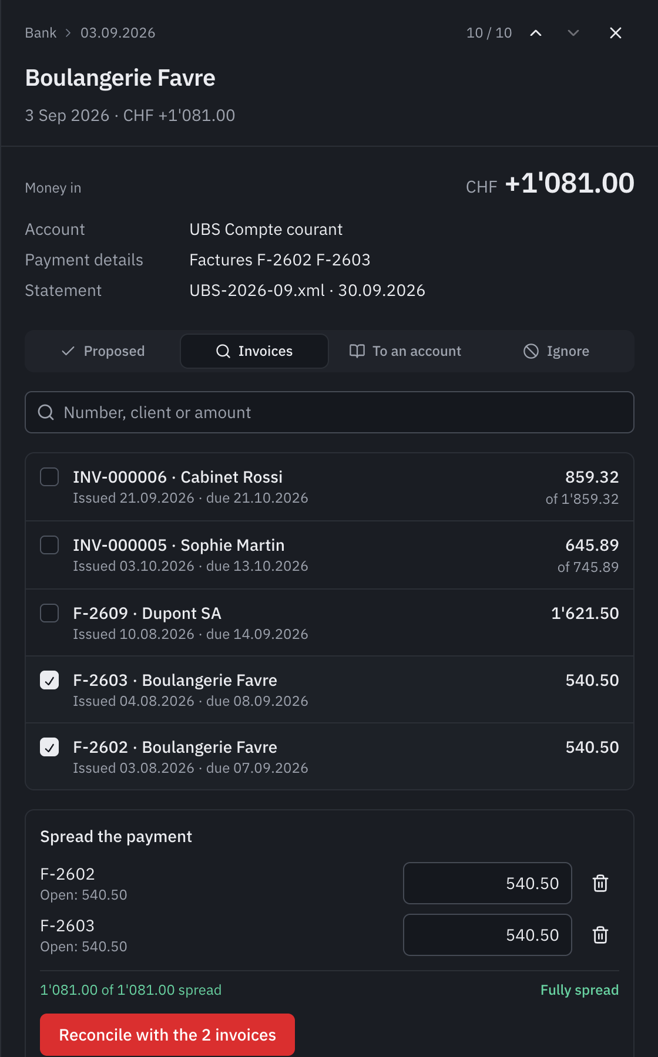Screen dimensions: 658x1057
Task: Switch to the Invoices tab
Action: [x=254, y=351]
